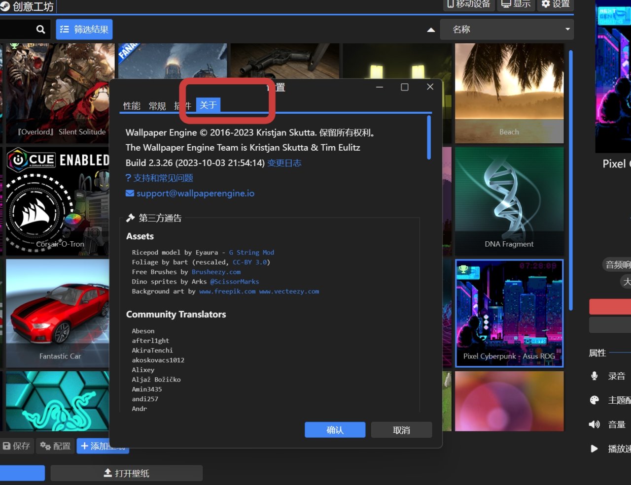Click the 显示 monitor button
The height and width of the screenshot is (485, 631).
516,4
